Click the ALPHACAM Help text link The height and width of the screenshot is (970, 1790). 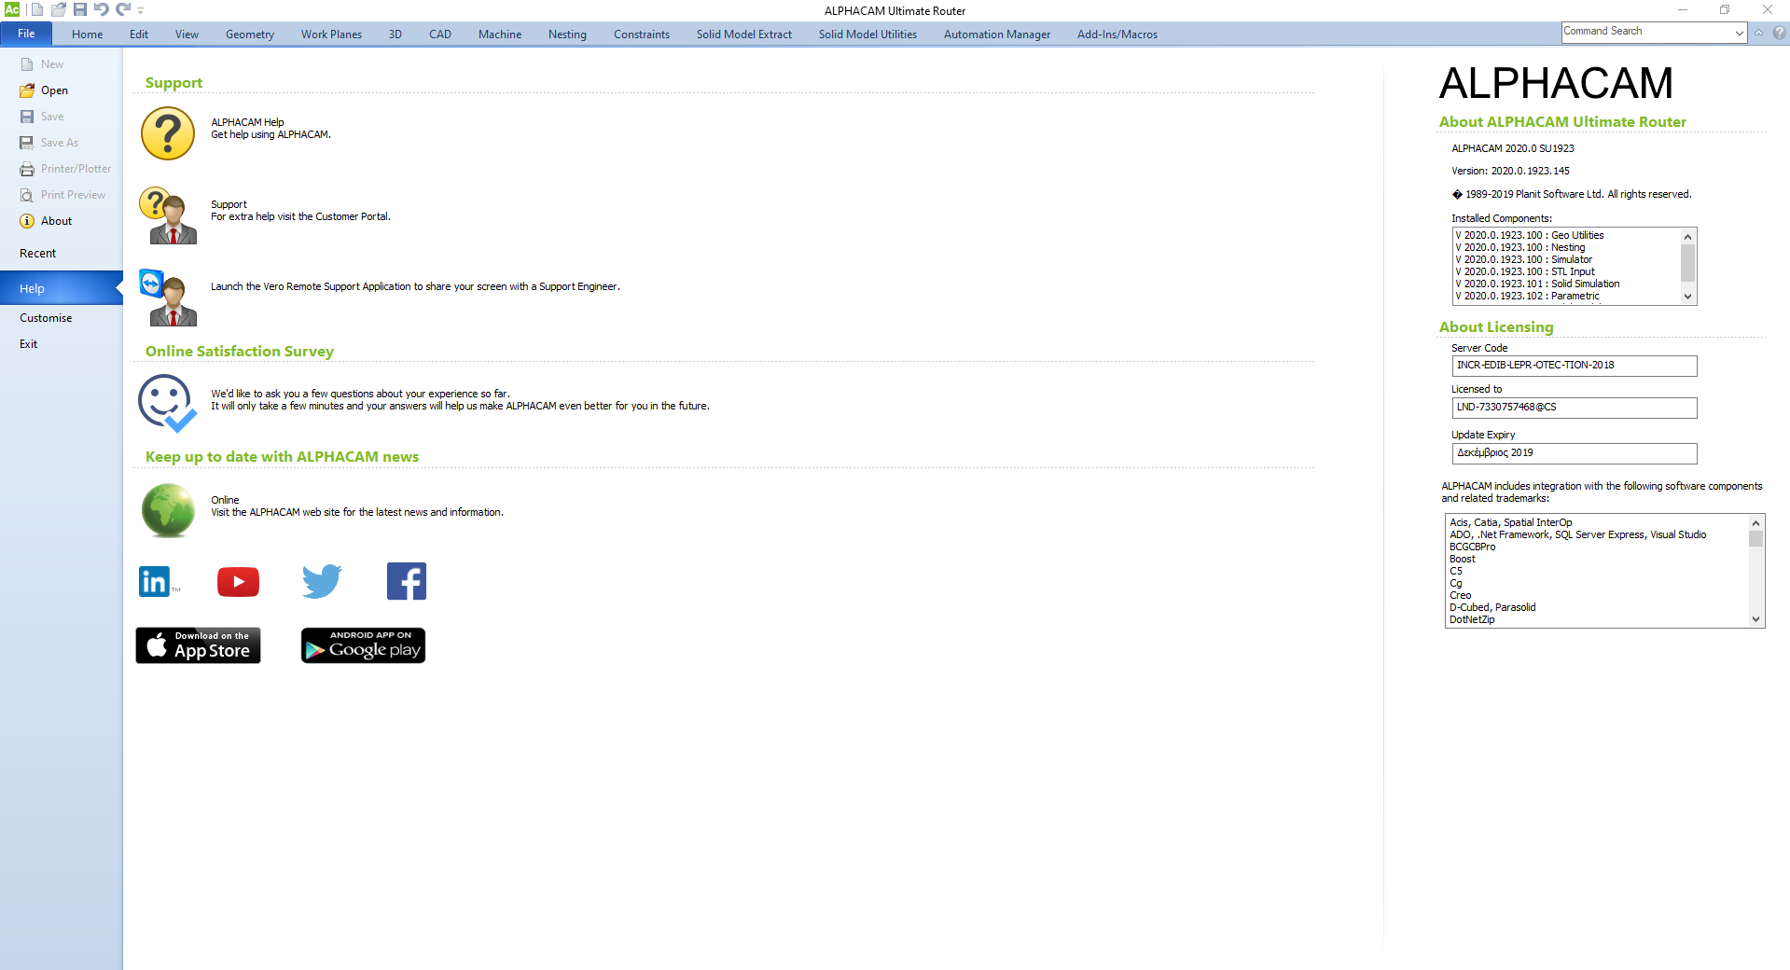(x=271, y=129)
